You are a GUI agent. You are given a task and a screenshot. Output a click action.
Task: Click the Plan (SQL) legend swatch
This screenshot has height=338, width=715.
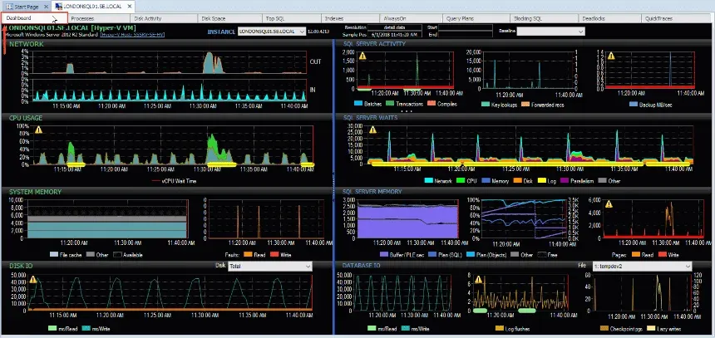[433, 255]
